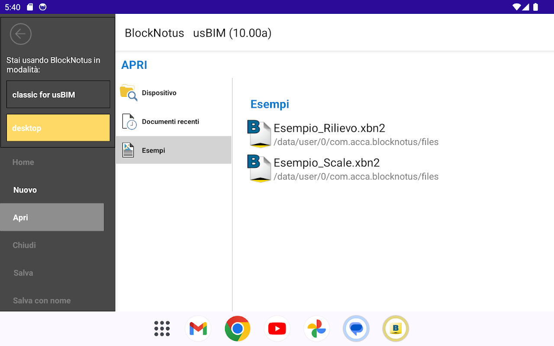Click the mobile signal status icon
554x346 pixels.
(x=526, y=7)
